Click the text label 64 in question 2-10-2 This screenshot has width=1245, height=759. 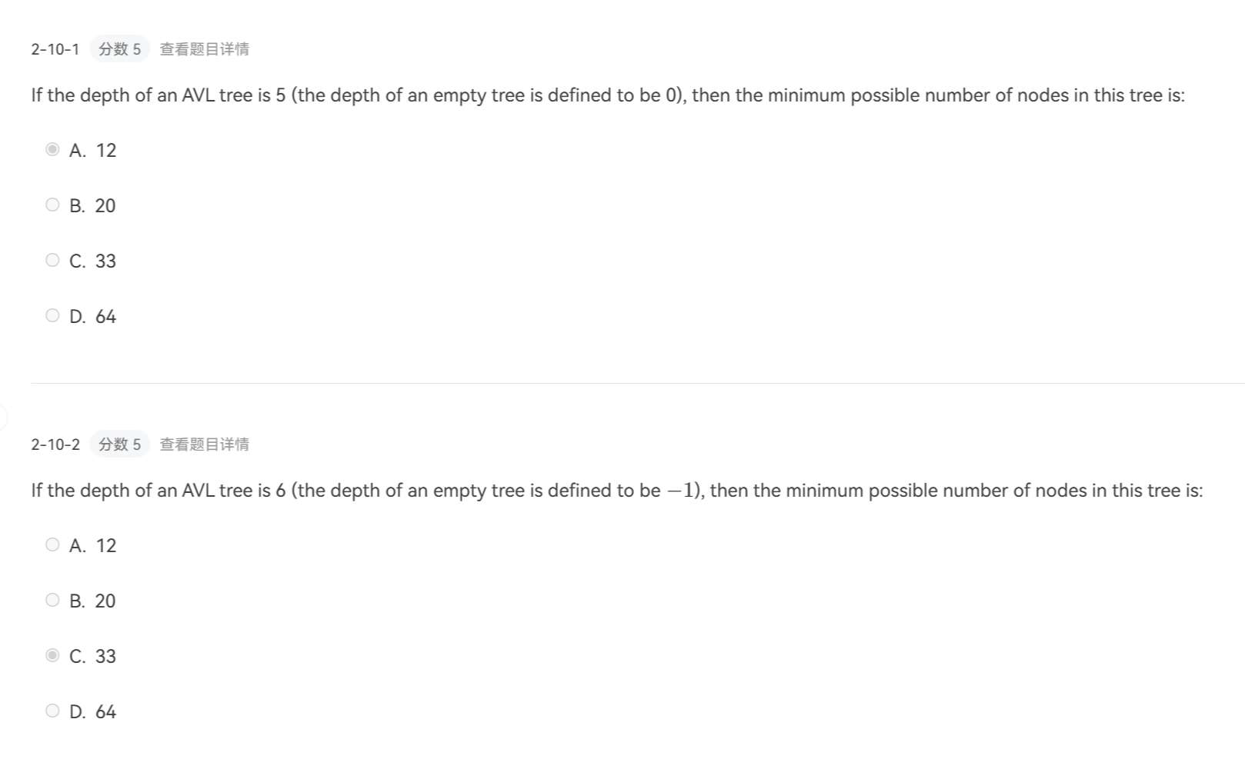[105, 712]
